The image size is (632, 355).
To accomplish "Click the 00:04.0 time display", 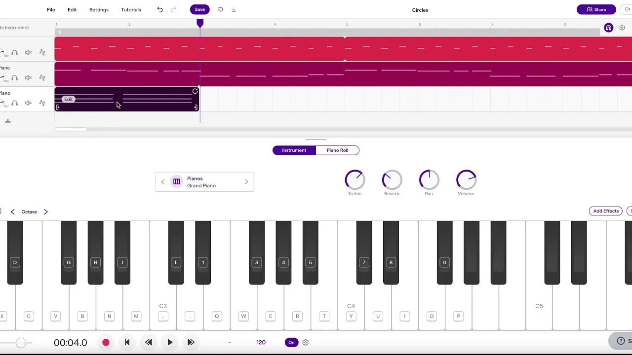I will pos(71,343).
